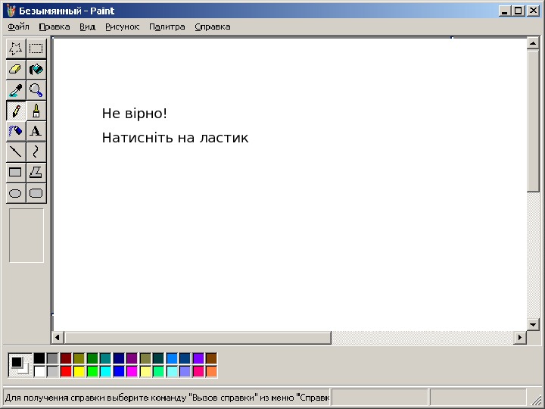Pick the hot pink color swatch
Screen dimensions: 545x409
coord(198,371)
